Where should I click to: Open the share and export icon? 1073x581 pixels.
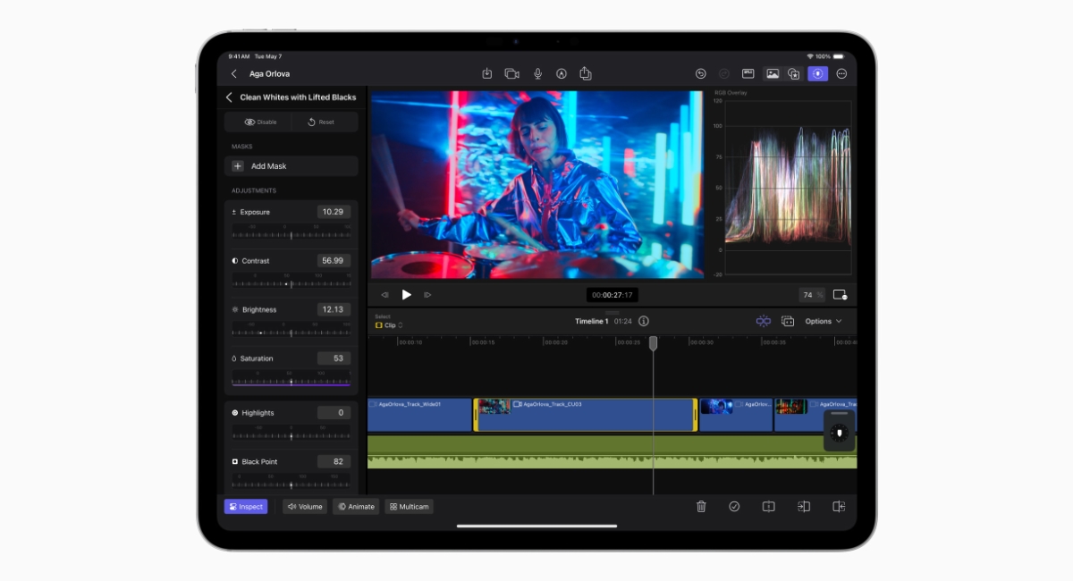[586, 73]
